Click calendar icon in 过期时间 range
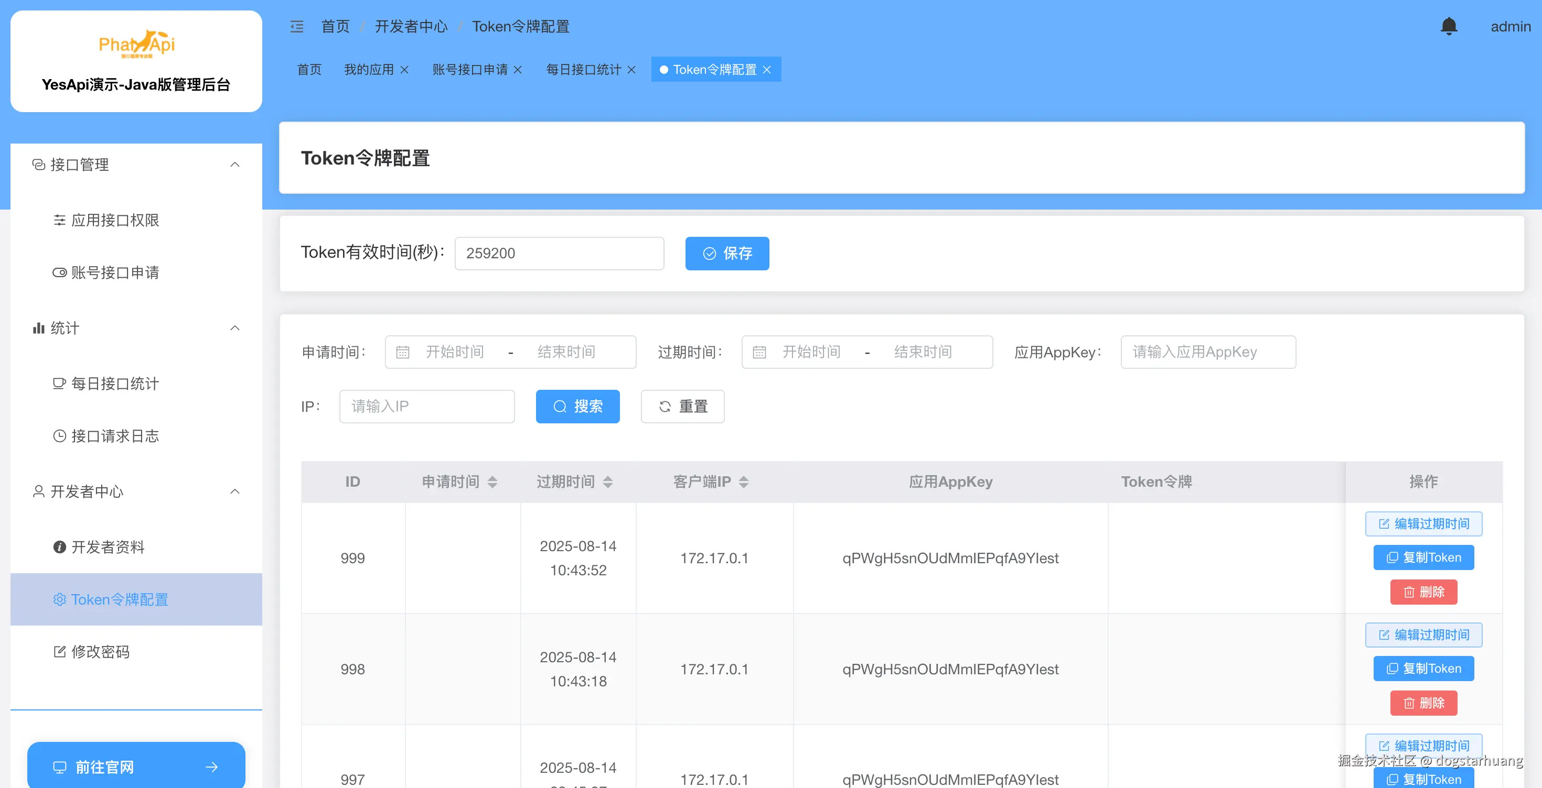This screenshot has width=1542, height=788. click(759, 352)
